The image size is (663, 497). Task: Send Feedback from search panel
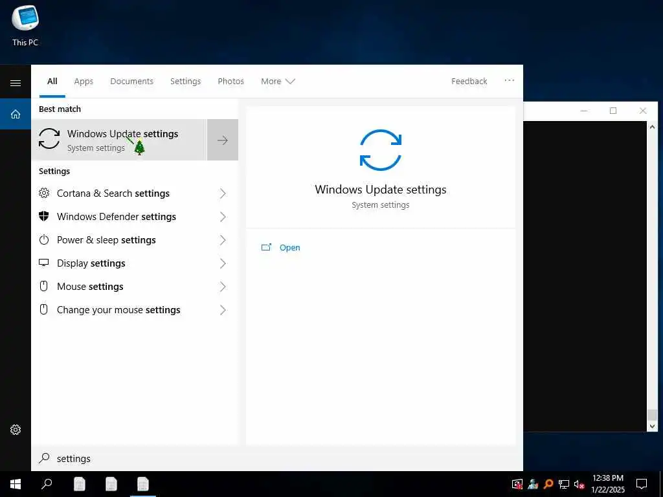click(x=469, y=81)
